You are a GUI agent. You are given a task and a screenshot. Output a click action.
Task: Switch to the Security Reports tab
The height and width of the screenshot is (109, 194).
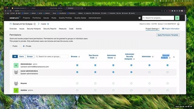coord(50,29)
